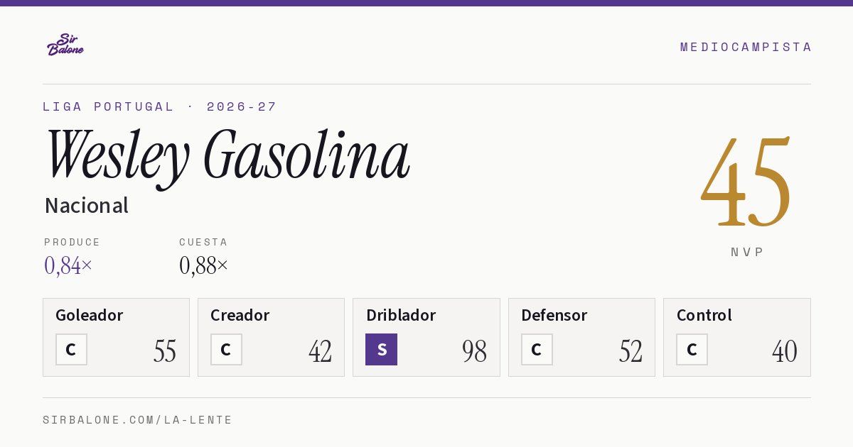This screenshot has width=853, height=447.
Task: Open the Goleador stat card
Action: pos(116,337)
